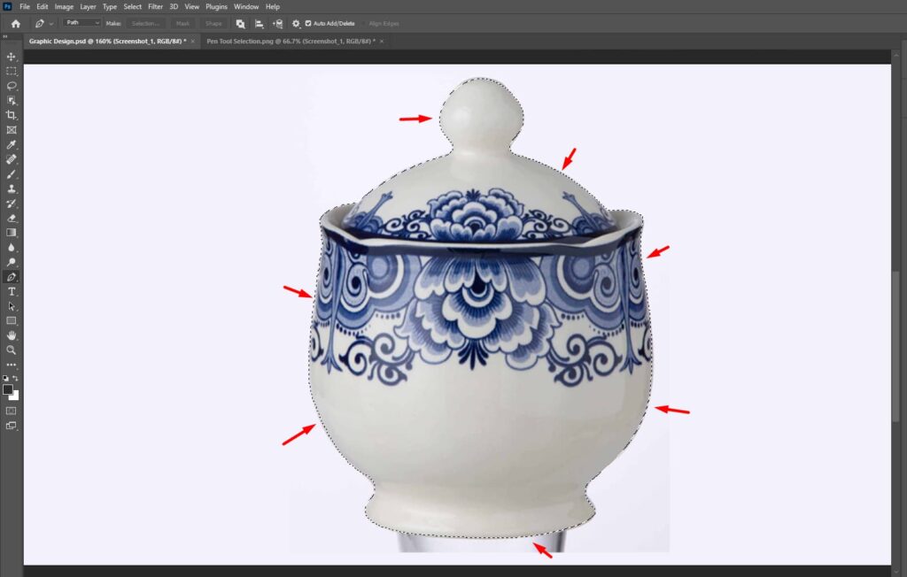Click the Home icon in options bar
The height and width of the screenshot is (577, 907).
[x=16, y=24]
